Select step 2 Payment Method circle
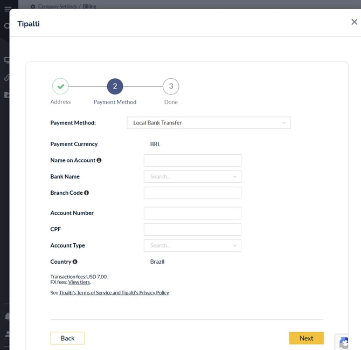The height and width of the screenshot is (350, 361). [115, 86]
